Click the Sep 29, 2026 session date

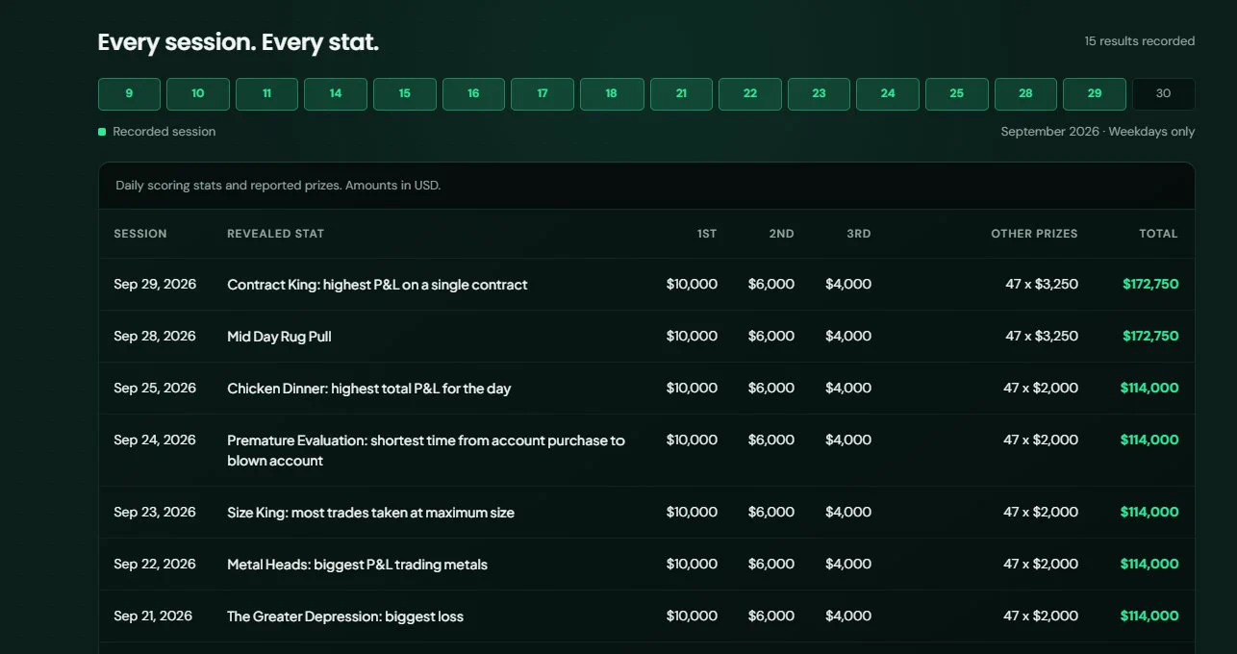pyautogui.click(x=155, y=285)
